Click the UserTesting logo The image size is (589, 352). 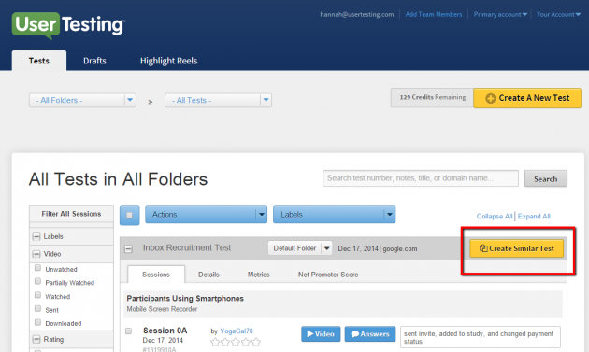coord(69,25)
